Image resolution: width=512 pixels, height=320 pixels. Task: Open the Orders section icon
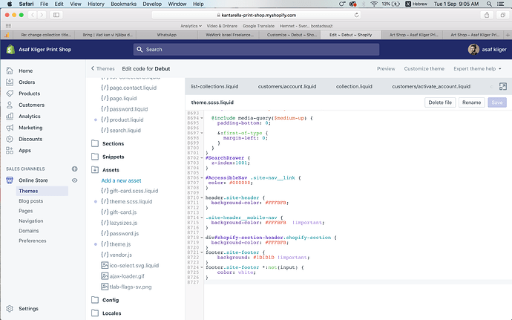pyautogui.click(x=10, y=82)
